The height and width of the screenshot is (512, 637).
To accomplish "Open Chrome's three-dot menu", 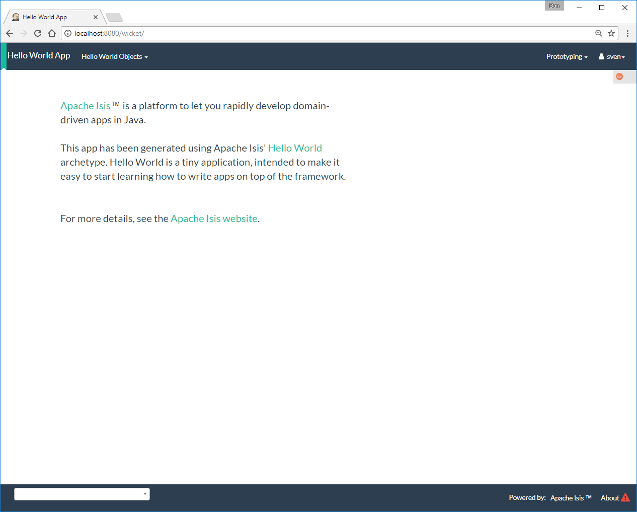I will (627, 33).
